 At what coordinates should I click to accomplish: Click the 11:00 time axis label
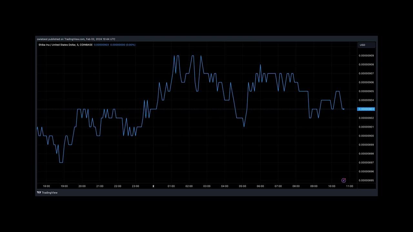349,186
